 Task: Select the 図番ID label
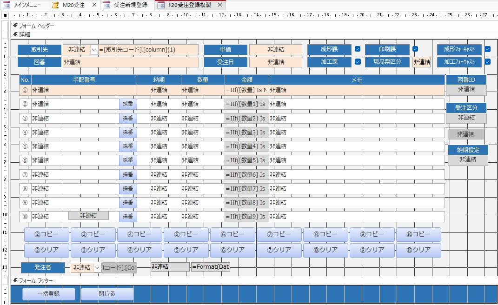(466, 80)
